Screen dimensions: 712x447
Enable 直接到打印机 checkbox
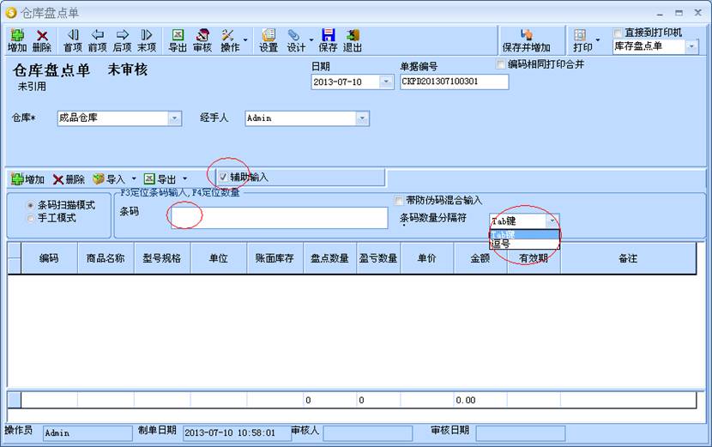pyautogui.click(x=618, y=33)
